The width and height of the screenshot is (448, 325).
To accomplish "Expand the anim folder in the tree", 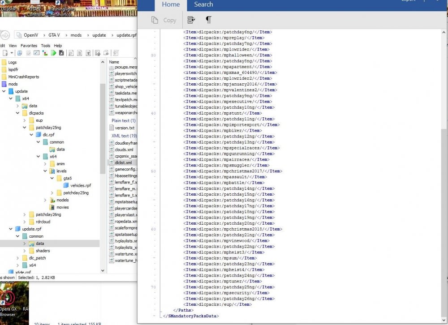I will pos(45,164).
